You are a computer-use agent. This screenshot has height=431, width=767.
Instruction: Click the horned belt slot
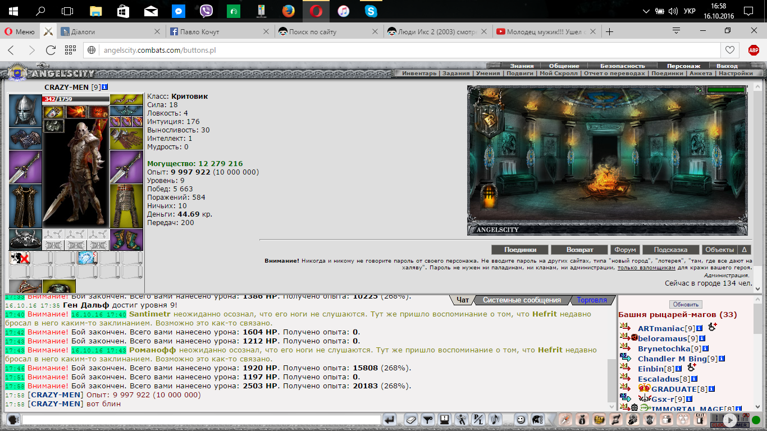25,240
